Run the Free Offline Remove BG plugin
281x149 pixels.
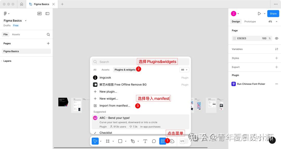pyautogui.click(x=141, y=85)
